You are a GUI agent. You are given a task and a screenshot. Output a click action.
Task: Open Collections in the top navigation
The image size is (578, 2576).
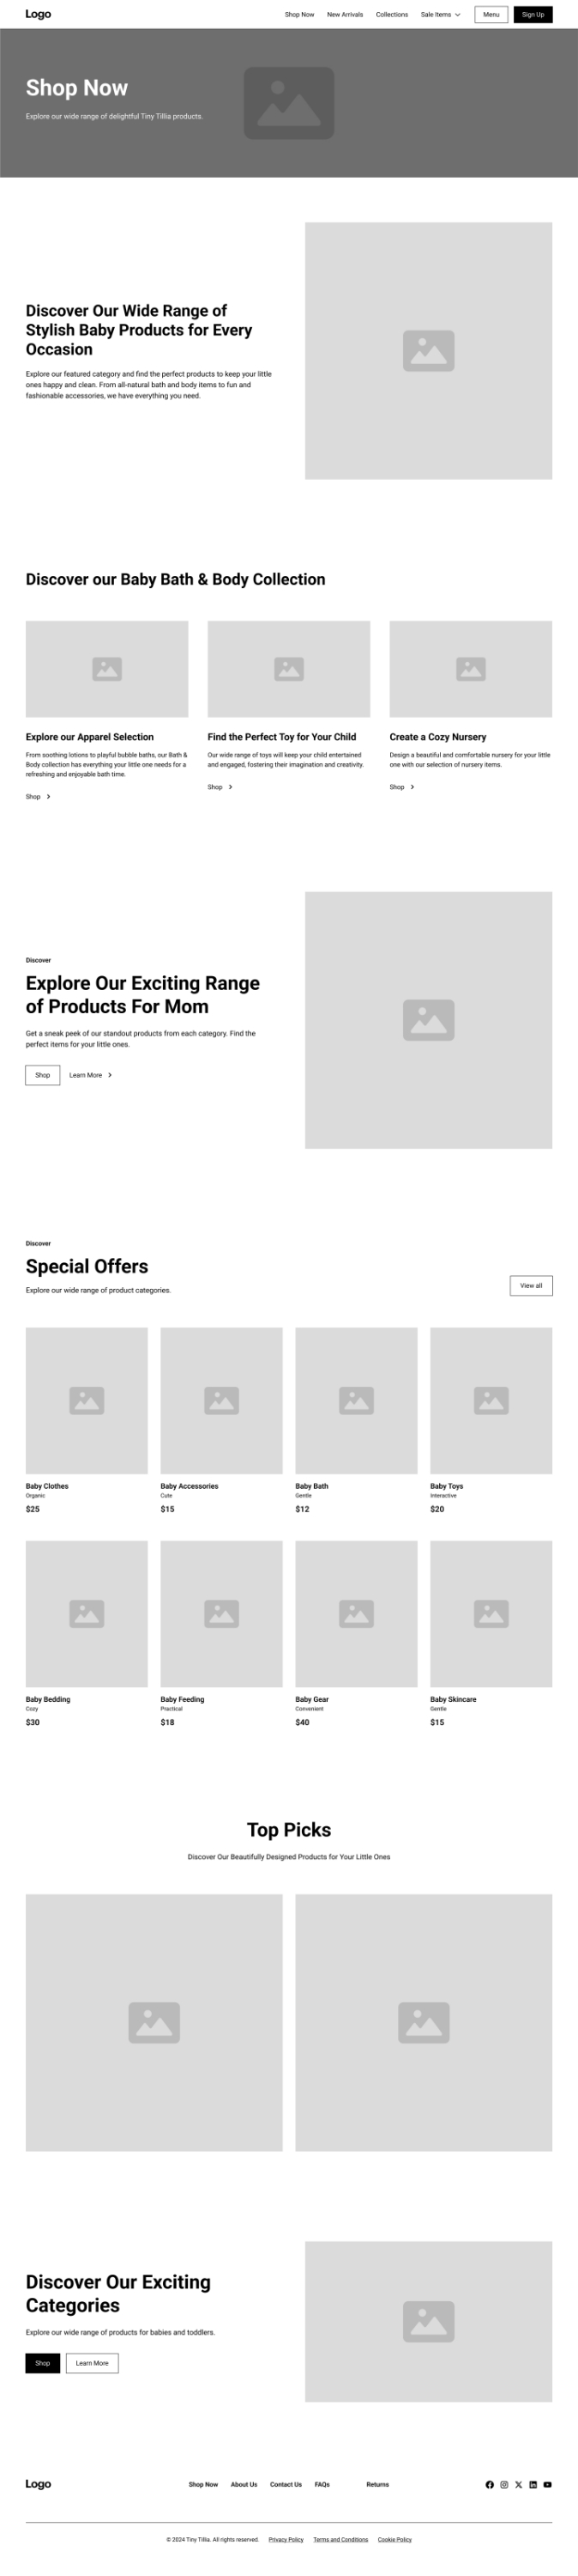391,14
